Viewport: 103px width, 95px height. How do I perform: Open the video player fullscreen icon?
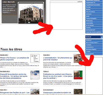tap(25, 23)
